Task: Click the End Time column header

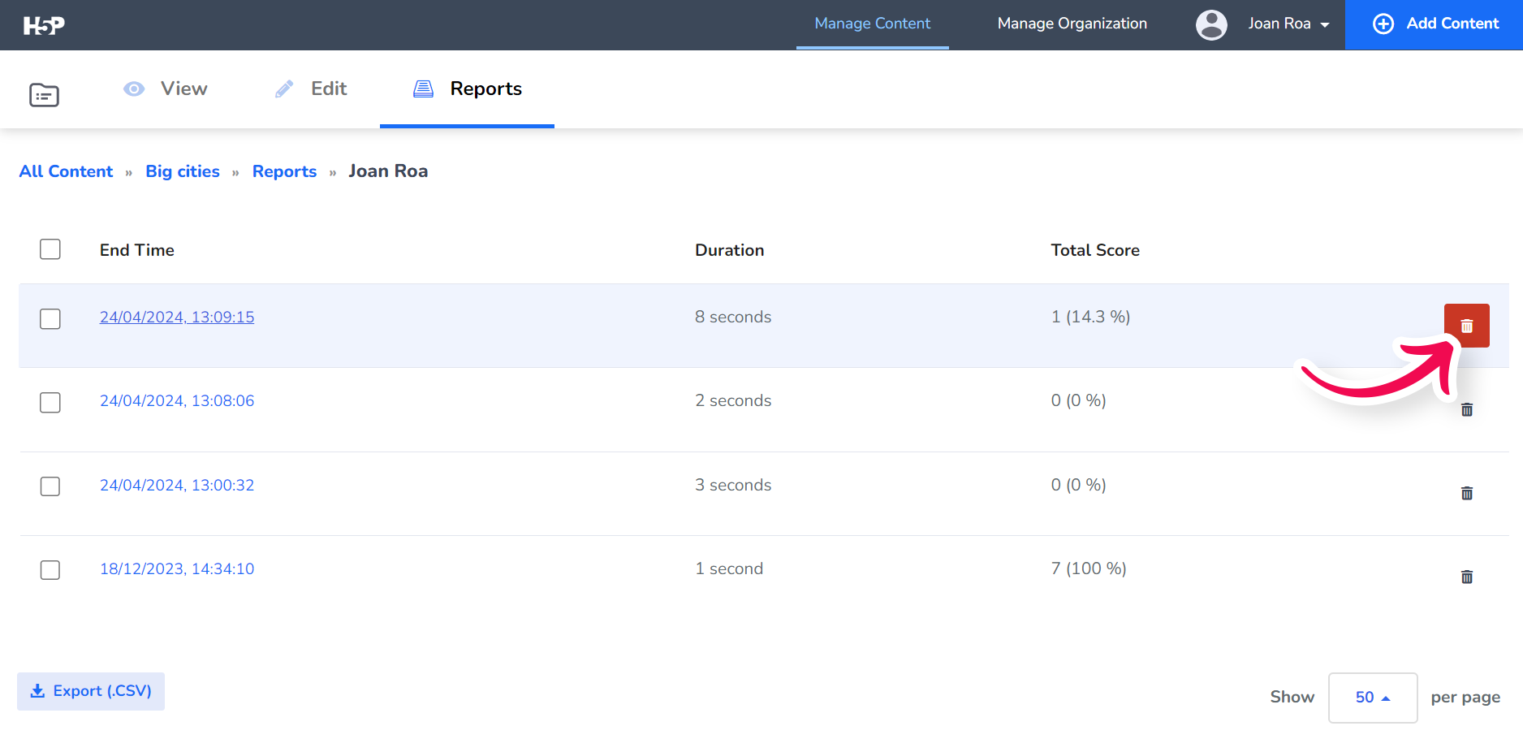Action: (137, 250)
